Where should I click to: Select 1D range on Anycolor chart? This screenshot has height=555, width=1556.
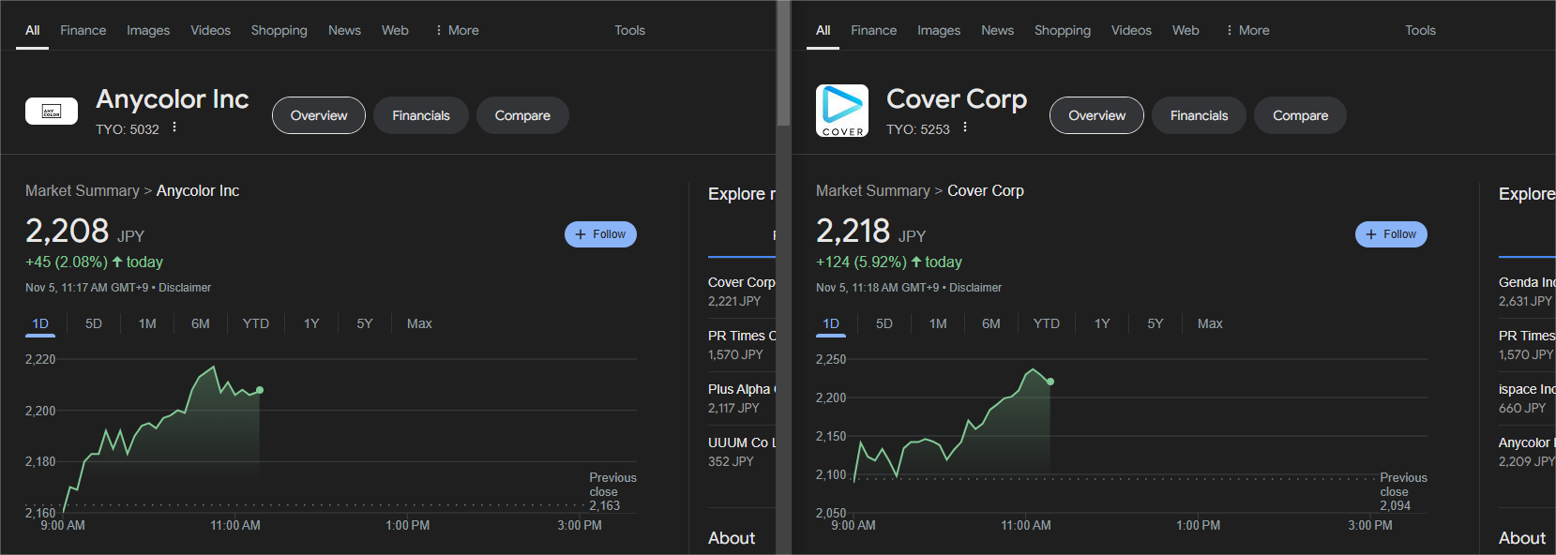pos(40,323)
